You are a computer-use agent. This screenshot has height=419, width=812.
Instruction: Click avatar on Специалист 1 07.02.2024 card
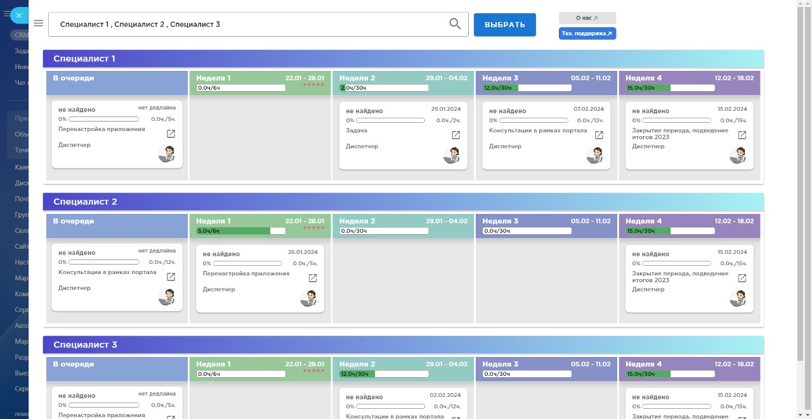(595, 155)
